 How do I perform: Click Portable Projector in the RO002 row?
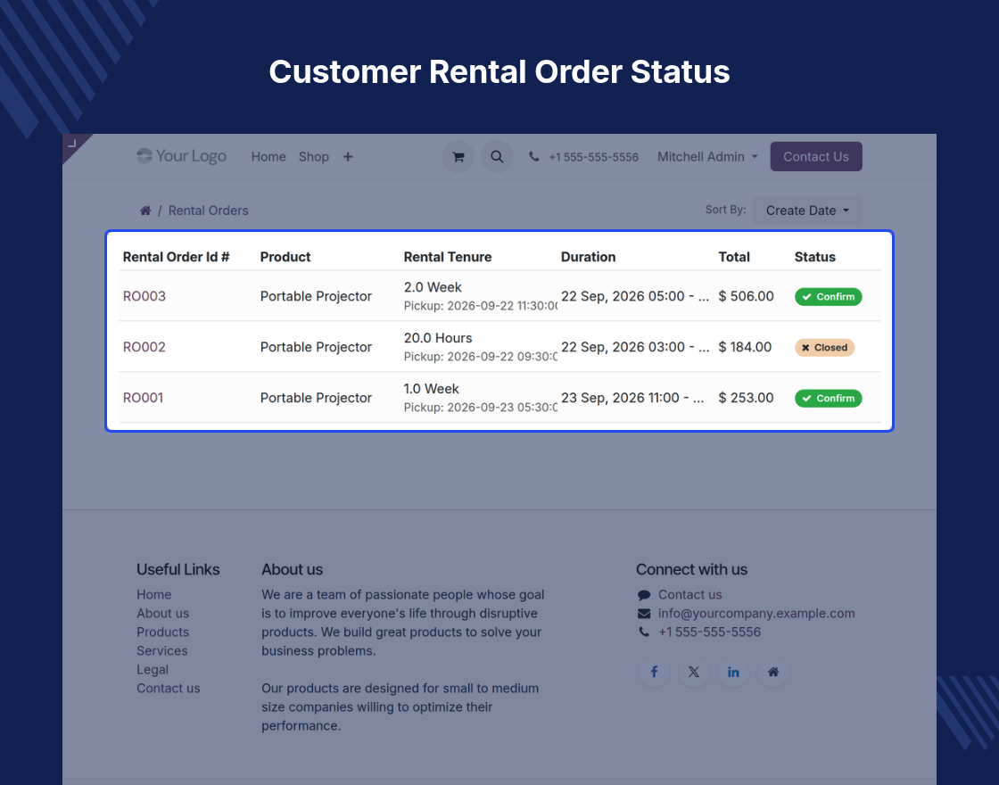point(316,347)
